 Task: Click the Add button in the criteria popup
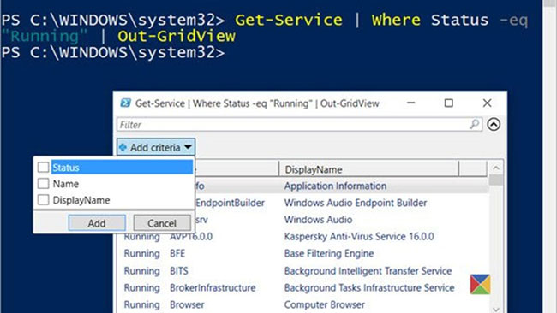[97, 223]
